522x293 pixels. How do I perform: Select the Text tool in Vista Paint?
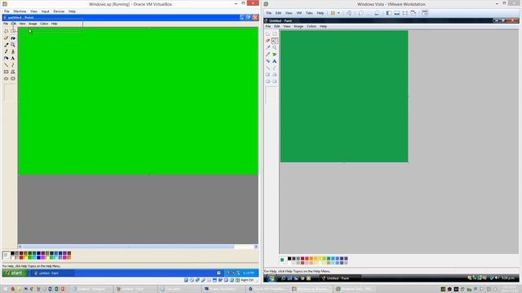[275, 61]
